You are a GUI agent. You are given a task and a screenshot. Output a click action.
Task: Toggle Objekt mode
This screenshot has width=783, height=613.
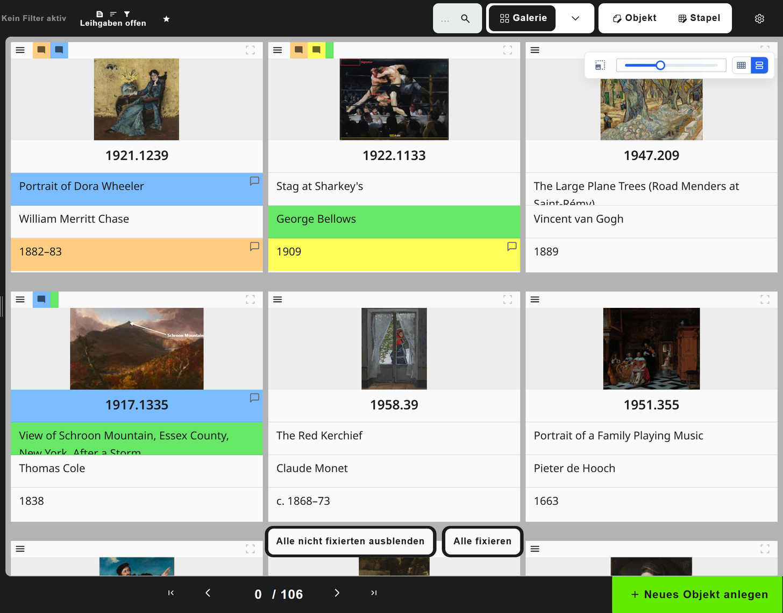635,18
